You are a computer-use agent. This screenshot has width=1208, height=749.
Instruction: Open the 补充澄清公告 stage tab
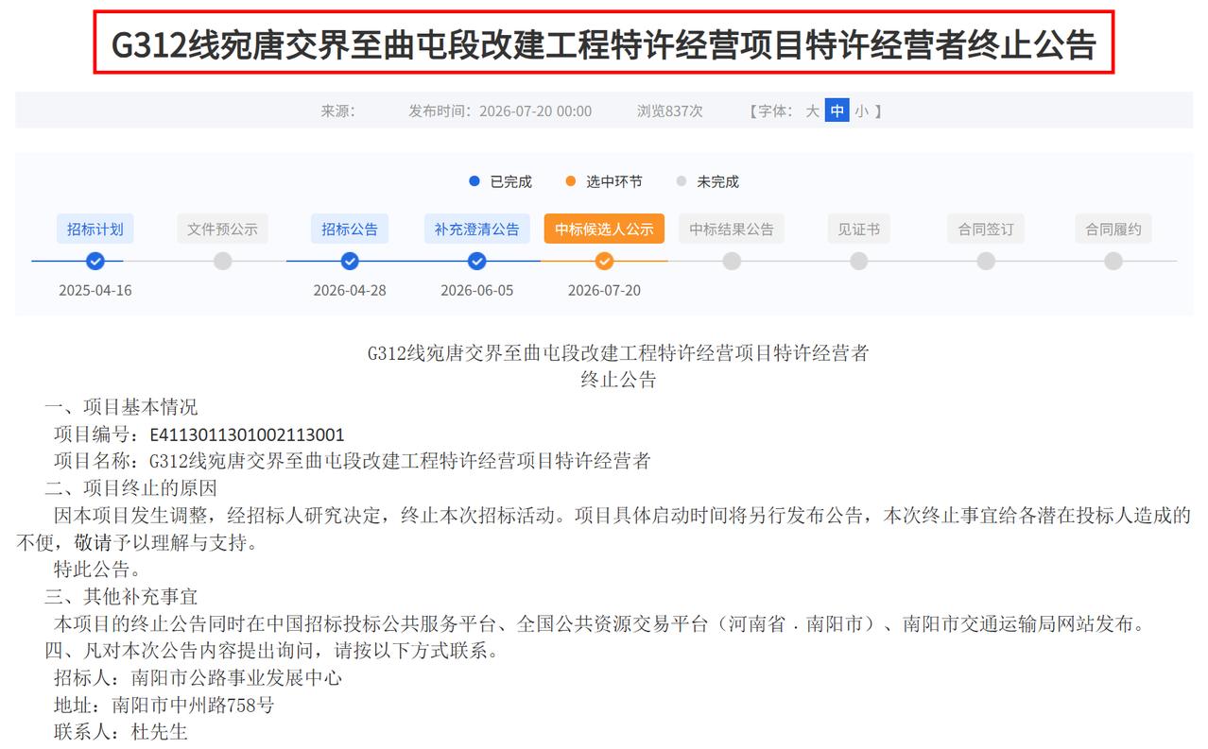(x=476, y=229)
